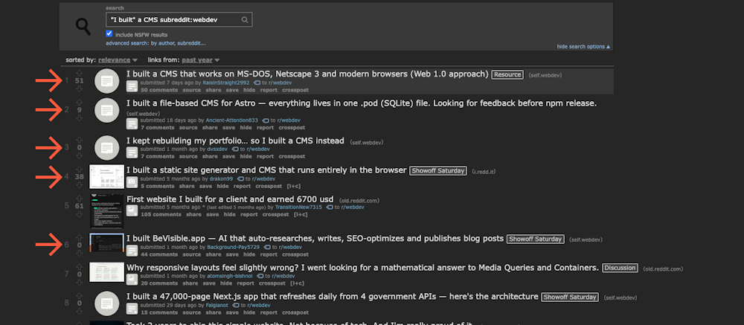This screenshot has width=744, height=325.
Task: Downvote the BeVisible.app post
Action: coord(80,252)
